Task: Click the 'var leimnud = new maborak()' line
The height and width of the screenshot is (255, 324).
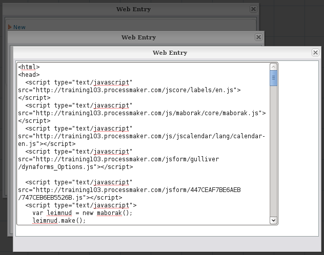Action: pos(82,213)
